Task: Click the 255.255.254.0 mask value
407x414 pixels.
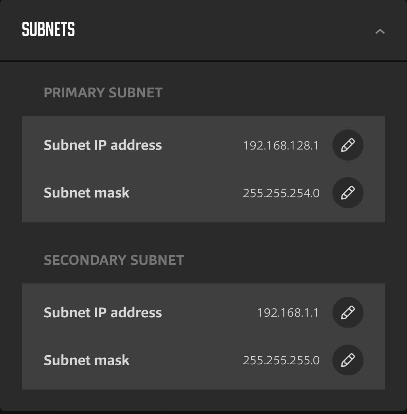Action: 281,193
